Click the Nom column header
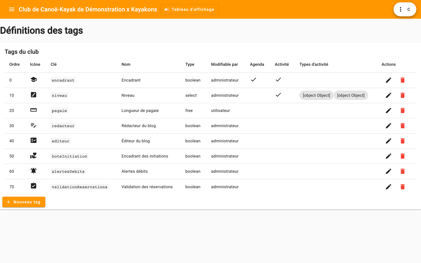The image size is (421, 263). (x=126, y=64)
